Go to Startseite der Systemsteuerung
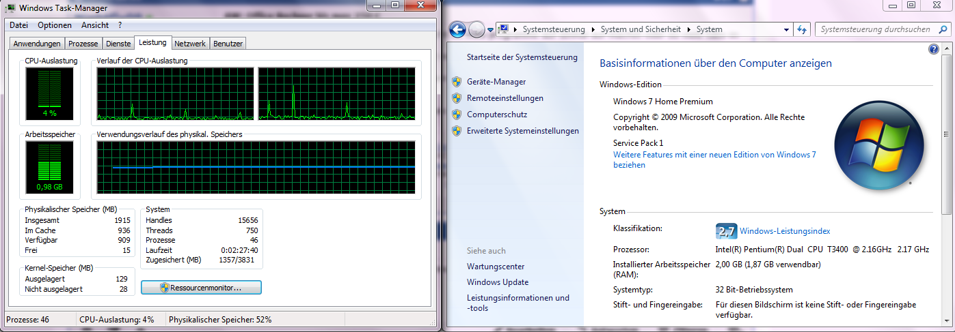The height and width of the screenshot is (332, 955). (x=522, y=57)
